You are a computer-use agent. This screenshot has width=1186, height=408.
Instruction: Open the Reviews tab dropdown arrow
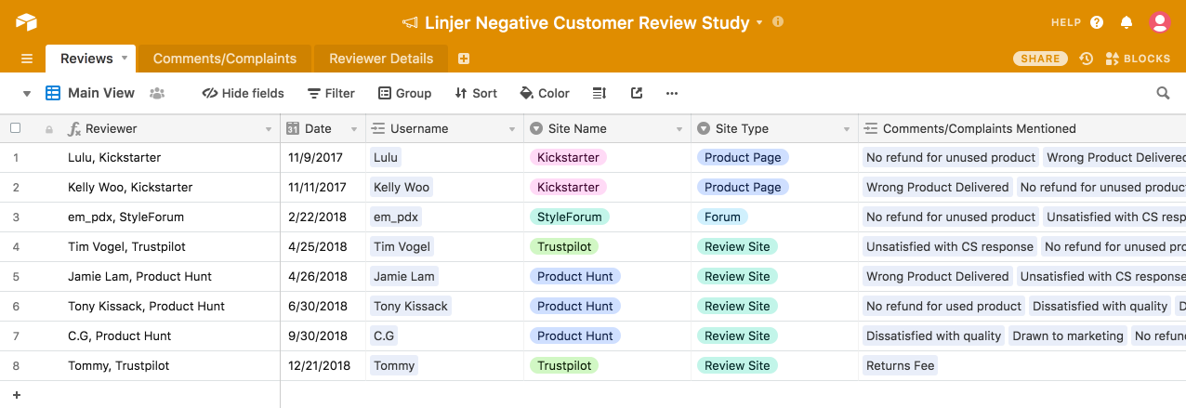point(125,58)
